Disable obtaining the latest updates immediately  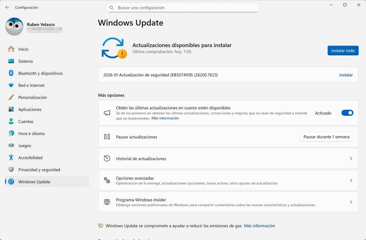coord(347,113)
